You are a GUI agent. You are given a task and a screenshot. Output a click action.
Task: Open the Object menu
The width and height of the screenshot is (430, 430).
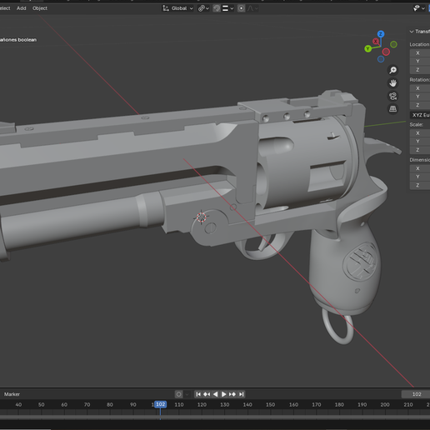40,8
